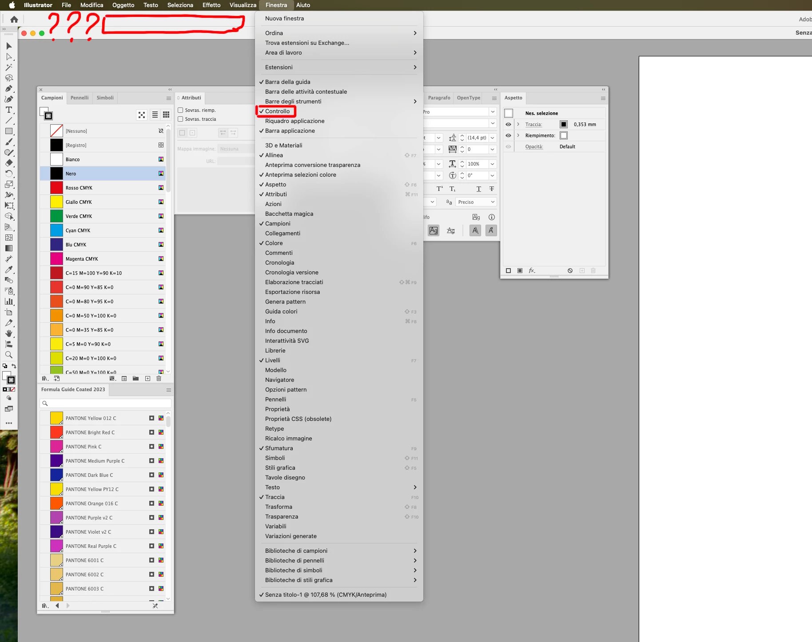Select PANTONE Pink C swatch
Screen dimensions: 812x642
click(103, 447)
